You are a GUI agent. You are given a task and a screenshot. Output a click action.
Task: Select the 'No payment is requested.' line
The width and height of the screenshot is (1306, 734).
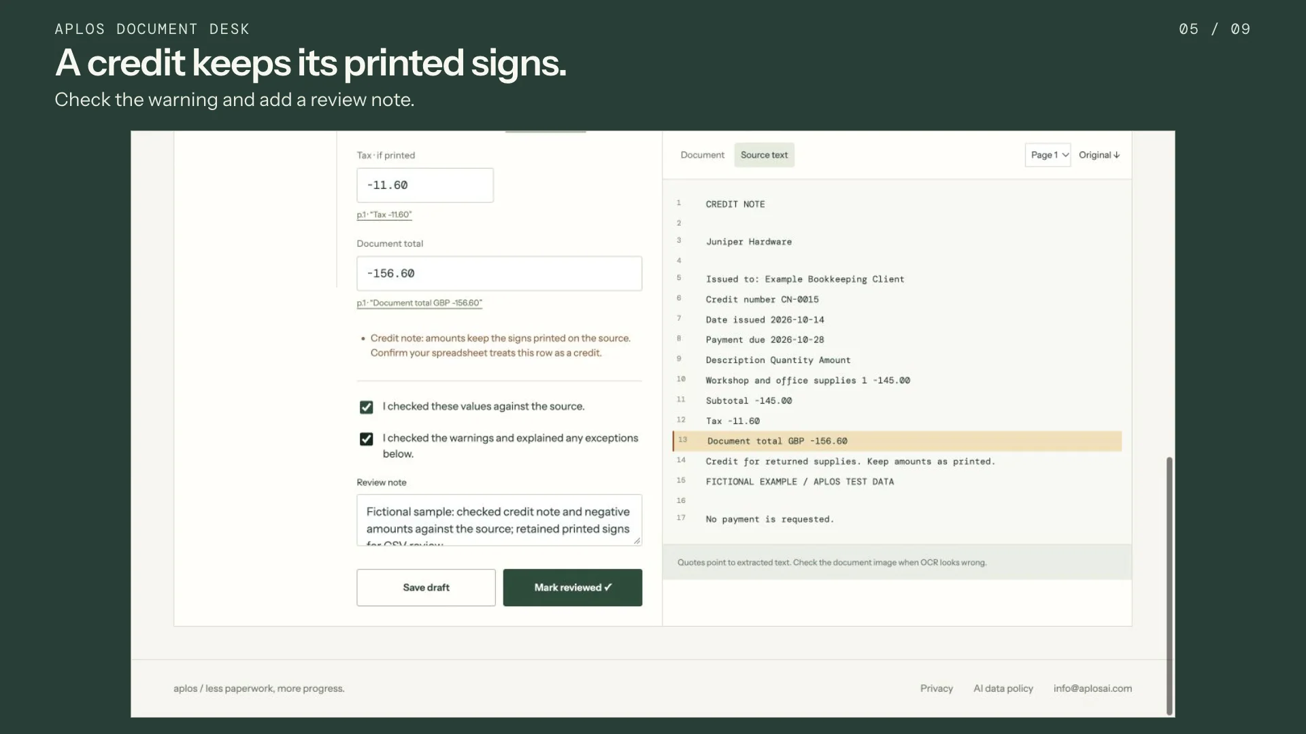[x=769, y=519]
